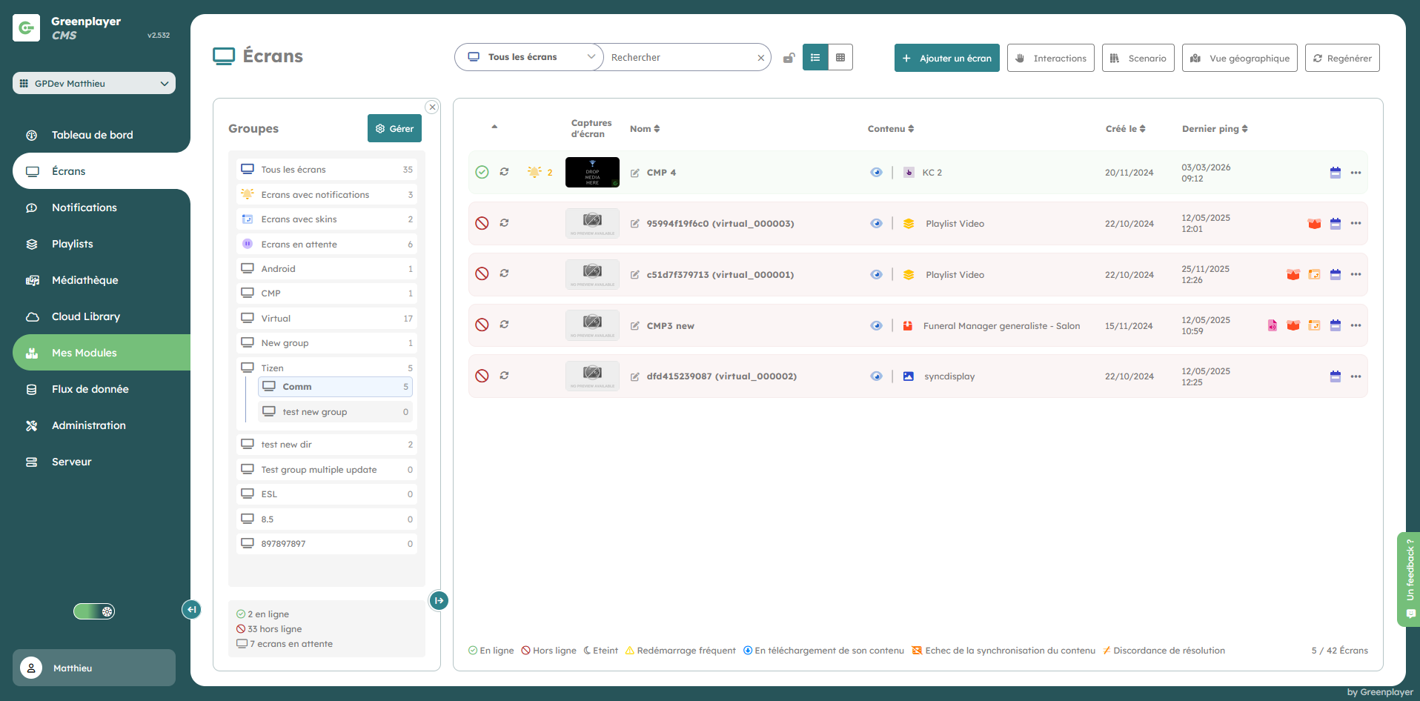This screenshot has height=701, width=1420.
Task: Click notification sun icon on CMP 4
Action: (534, 172)
